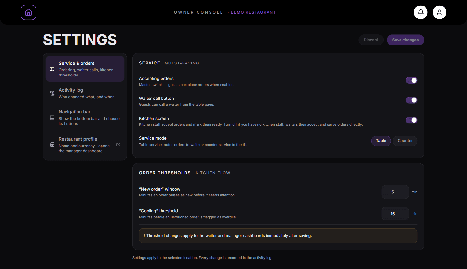Image resolution: width=467 pixels, height=269 pixels.
Task: Open the home icon in header
Action: [x=29, y=12]
